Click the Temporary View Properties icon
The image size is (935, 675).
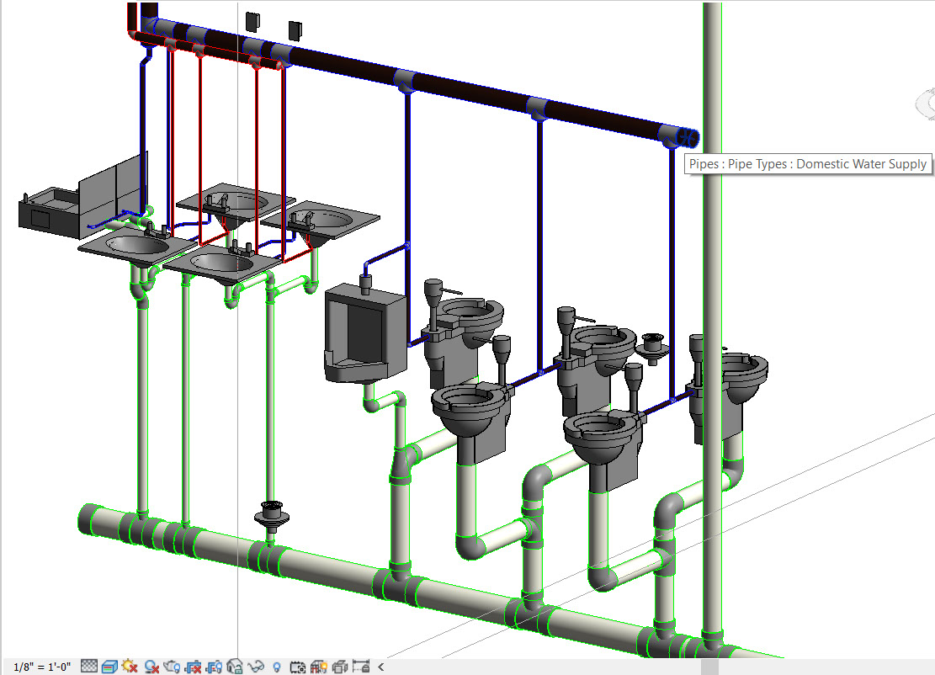pyautogui.click(x=297, y=667)
